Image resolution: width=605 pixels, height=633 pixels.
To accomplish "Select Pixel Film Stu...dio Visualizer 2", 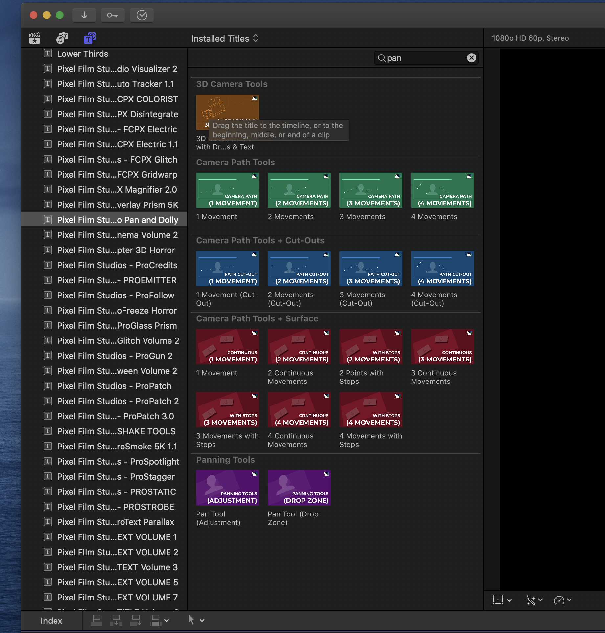I will point(104,69).
